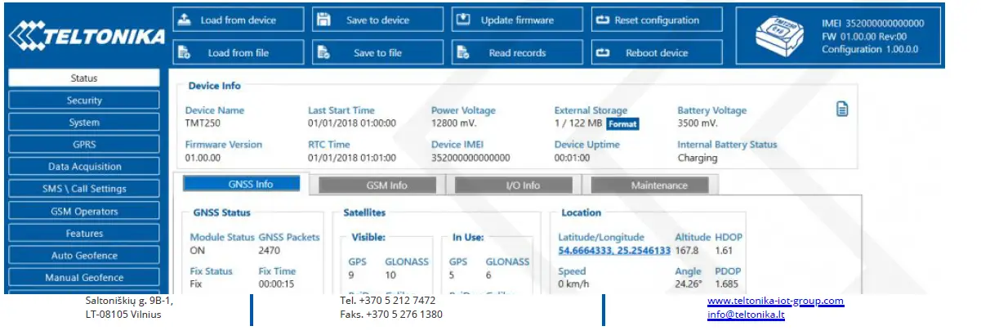Choose Load from file
This screenshot has width=981, height=335.
coord(238,52)
